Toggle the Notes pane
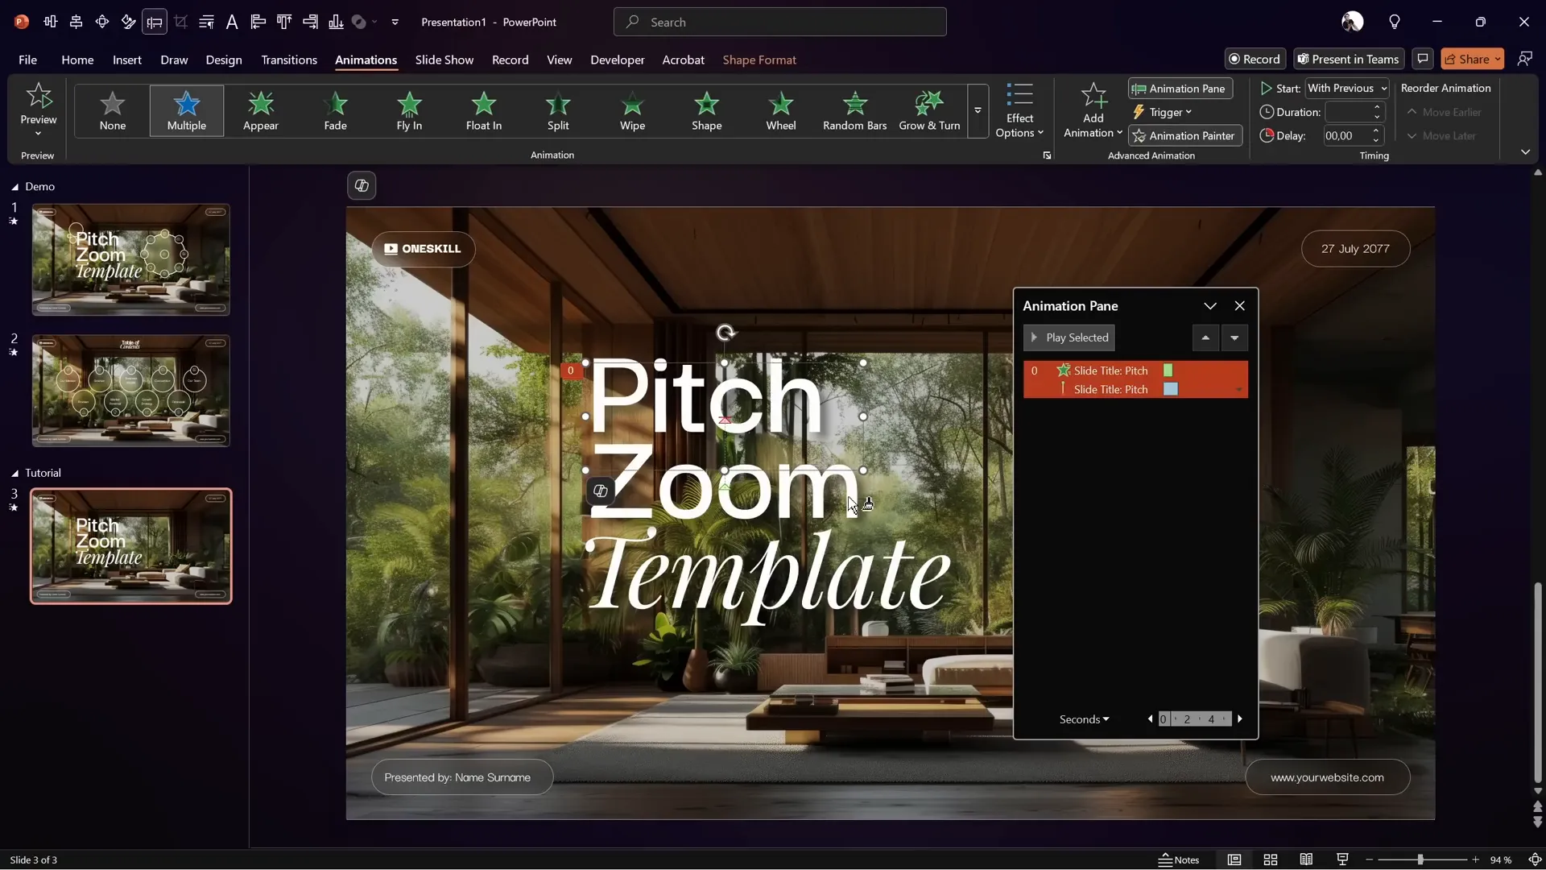Screen dimensions: 1546x870 point(1179,860)
